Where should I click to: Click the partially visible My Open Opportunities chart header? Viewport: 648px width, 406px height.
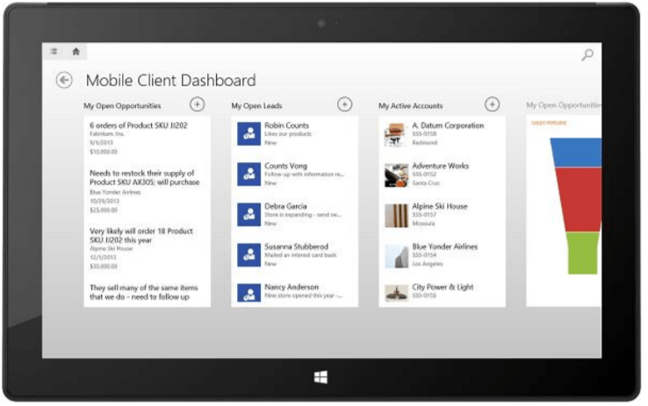[x=564, y=105]
